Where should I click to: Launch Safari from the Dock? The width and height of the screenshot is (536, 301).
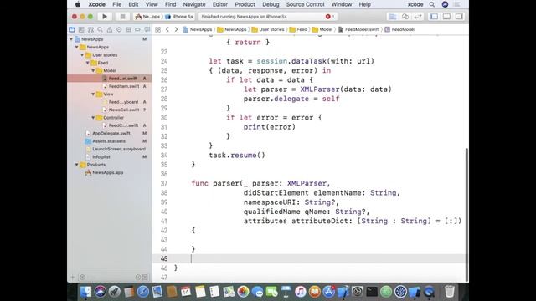143,292
